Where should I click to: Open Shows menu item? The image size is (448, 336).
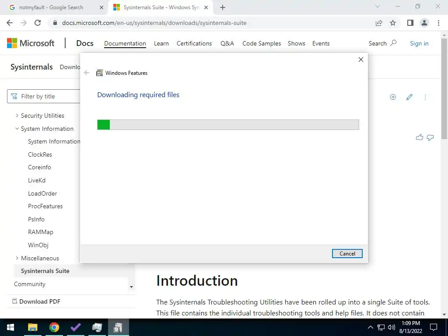[x=296, y=43]
